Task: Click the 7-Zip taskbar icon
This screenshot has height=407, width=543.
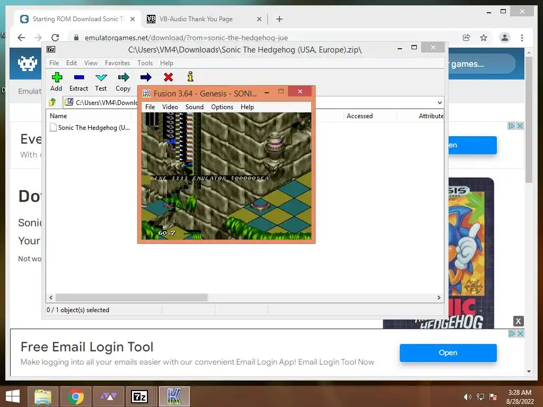Action: click(x=139, y=396)
